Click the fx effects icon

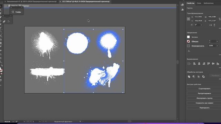tap(189, 51)
